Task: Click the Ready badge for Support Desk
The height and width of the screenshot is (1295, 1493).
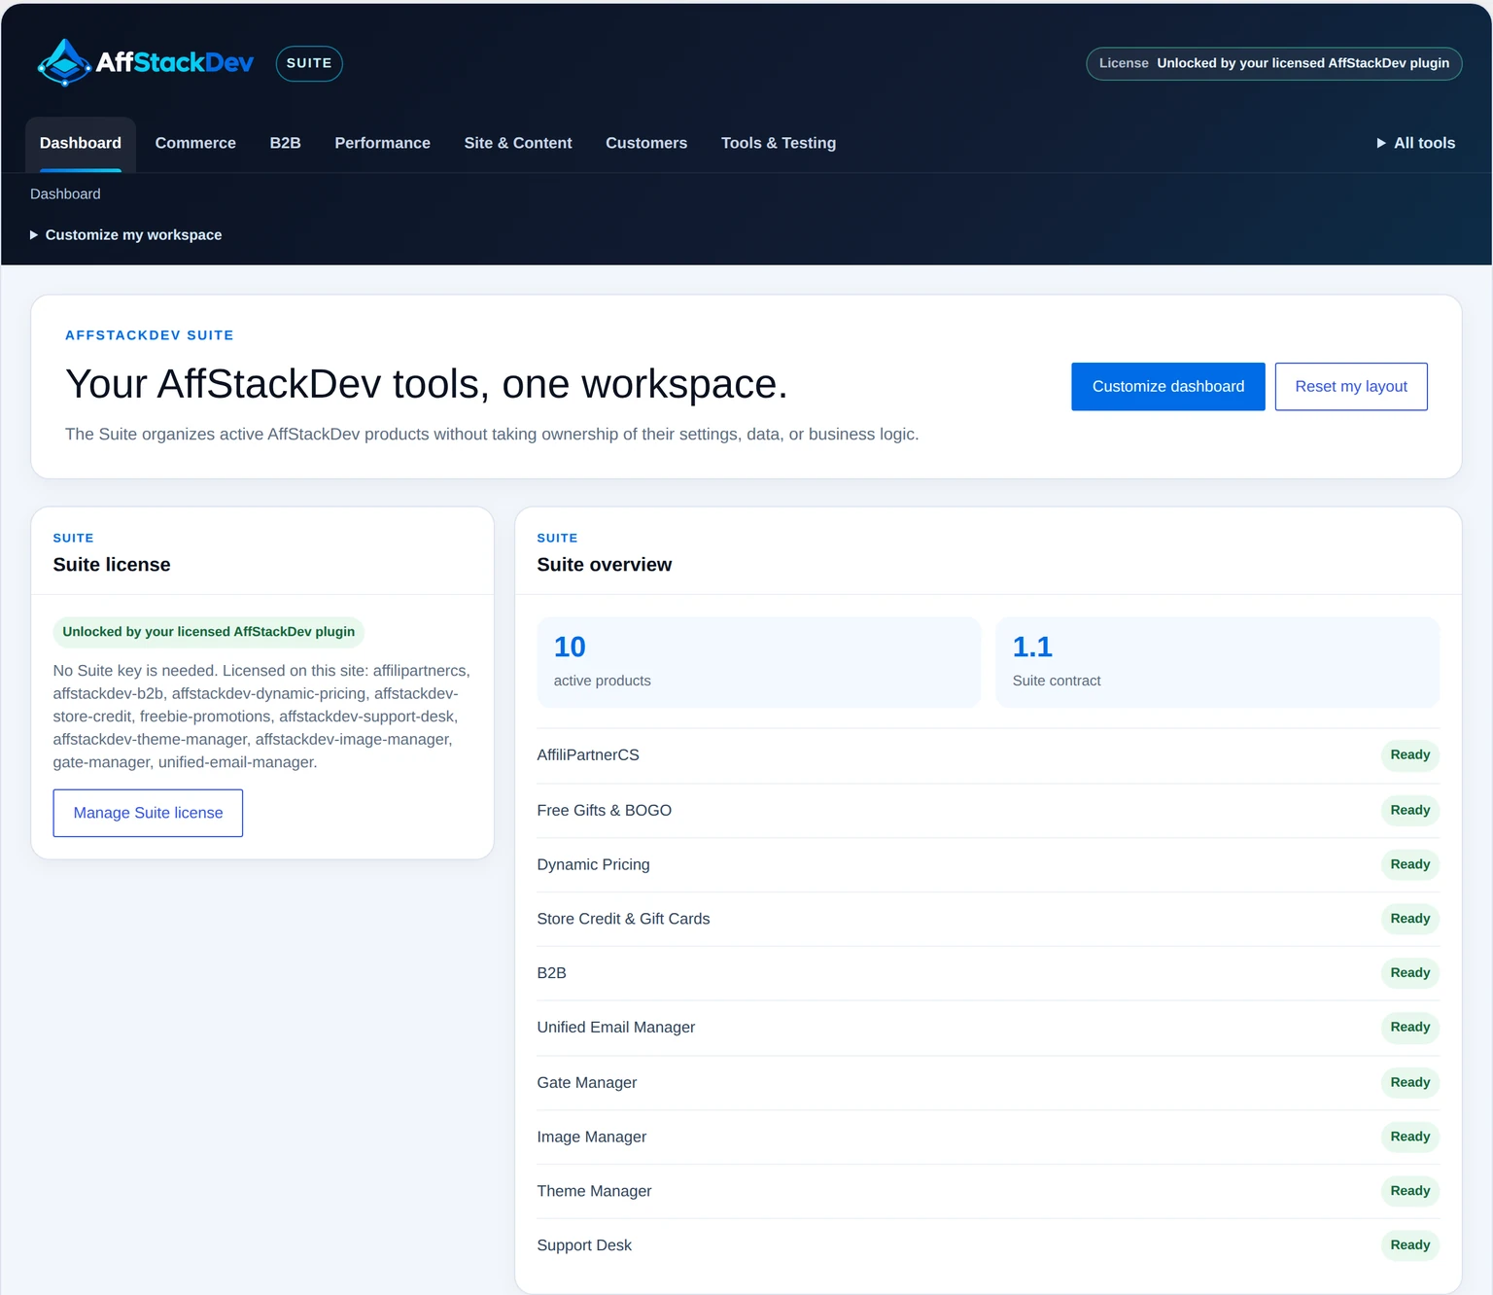Action: [1409, 1246]
